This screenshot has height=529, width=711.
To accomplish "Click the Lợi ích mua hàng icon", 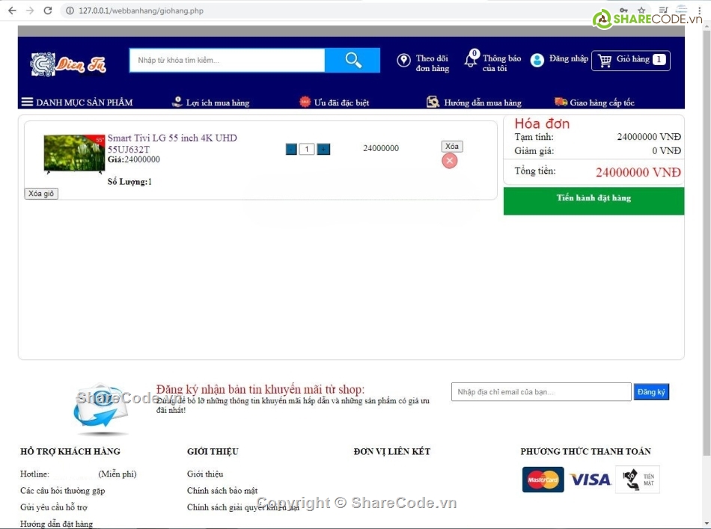I will coord(177,102).
